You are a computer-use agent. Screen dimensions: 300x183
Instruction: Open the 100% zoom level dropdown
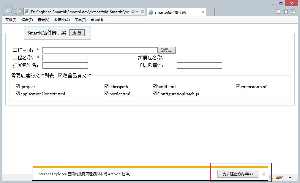290,178
